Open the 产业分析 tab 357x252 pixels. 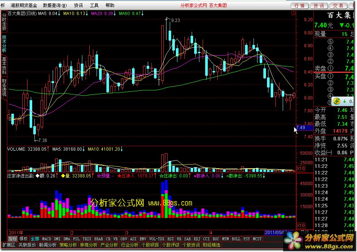109,245
